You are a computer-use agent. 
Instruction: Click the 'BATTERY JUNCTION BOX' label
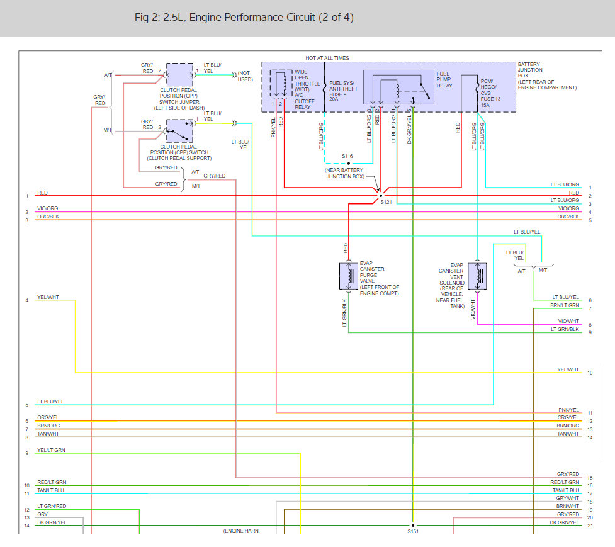pos(530,70)
